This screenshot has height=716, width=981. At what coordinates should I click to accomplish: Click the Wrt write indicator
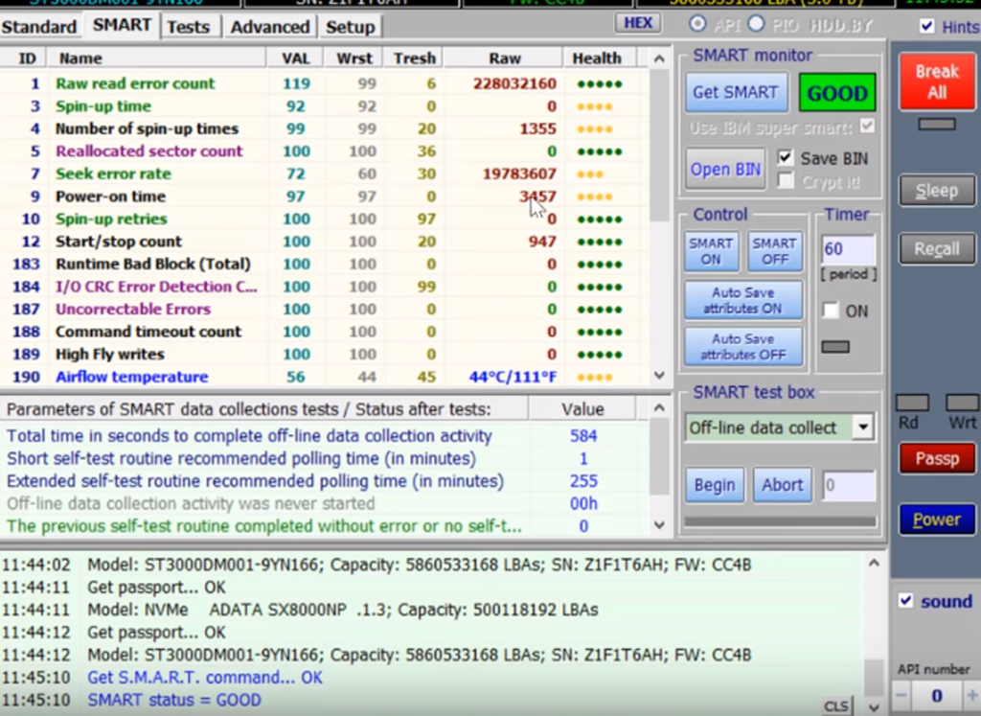click(962, 403)
